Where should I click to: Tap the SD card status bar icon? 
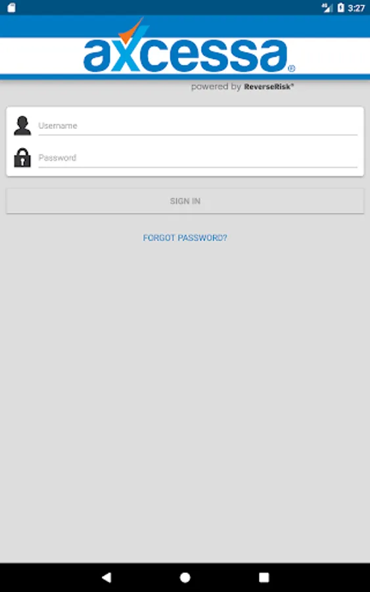[x=11, y=7]
